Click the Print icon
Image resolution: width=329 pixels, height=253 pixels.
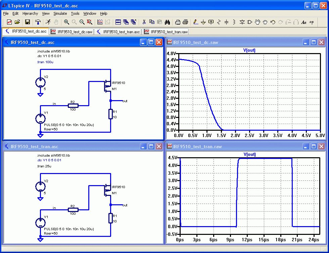tap(185, 22)
